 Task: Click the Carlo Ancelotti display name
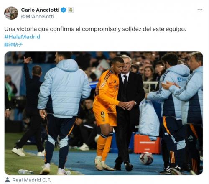click(x=40, y=10)
